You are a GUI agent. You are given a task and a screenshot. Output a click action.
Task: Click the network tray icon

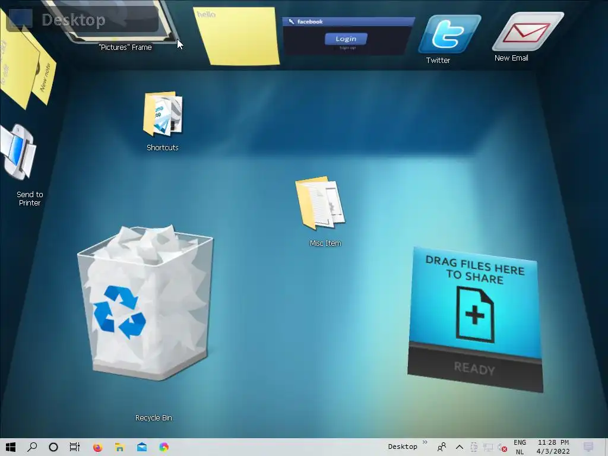(488, 447)
